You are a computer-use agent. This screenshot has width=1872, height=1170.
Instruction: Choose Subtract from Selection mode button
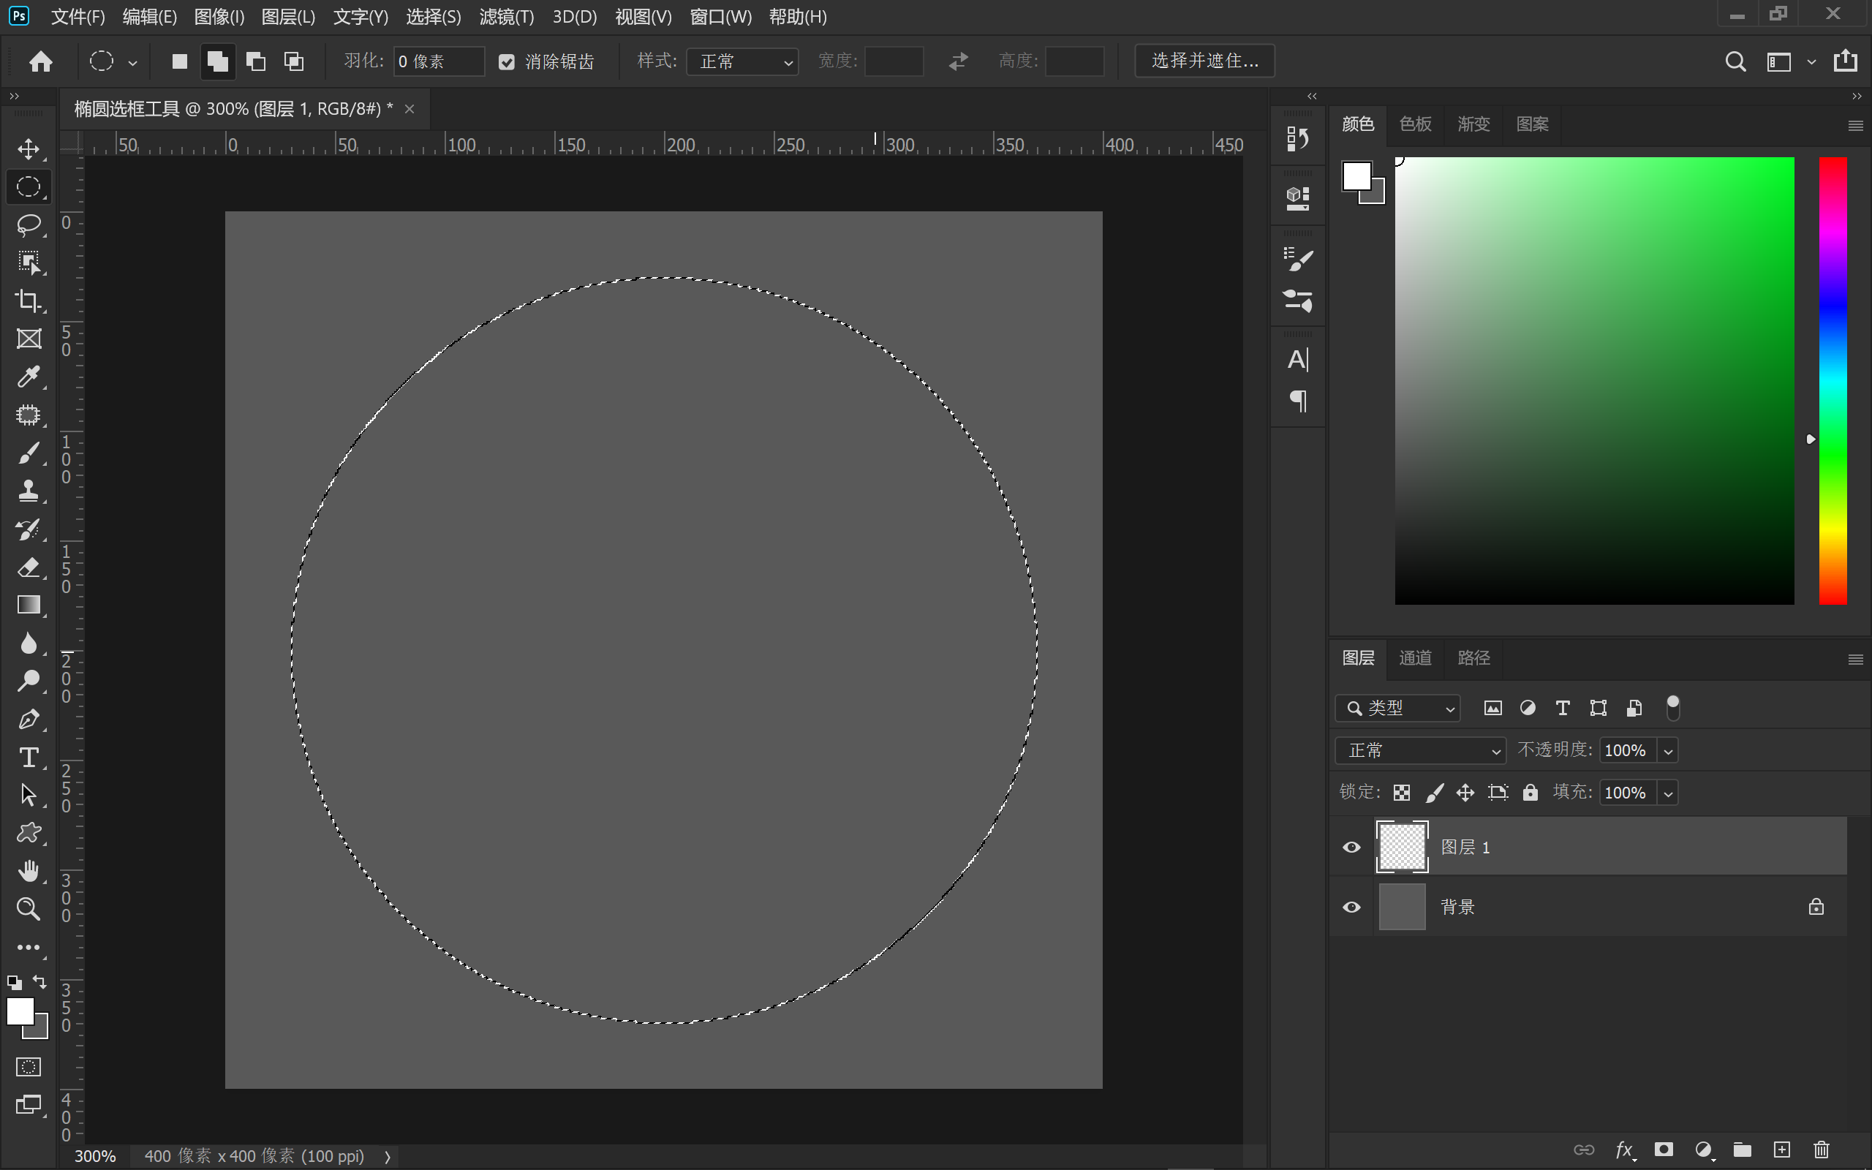click(255, 61)
